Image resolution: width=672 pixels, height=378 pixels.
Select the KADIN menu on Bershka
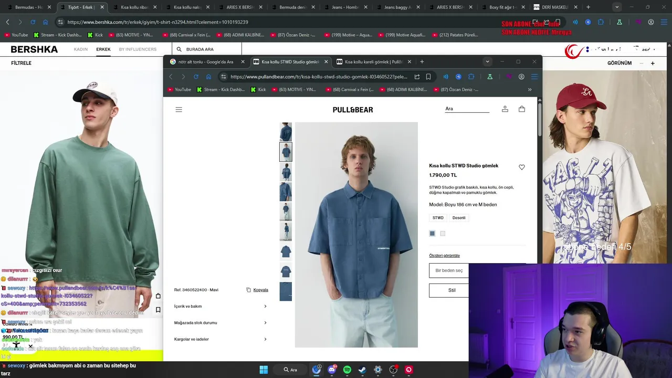81,49
